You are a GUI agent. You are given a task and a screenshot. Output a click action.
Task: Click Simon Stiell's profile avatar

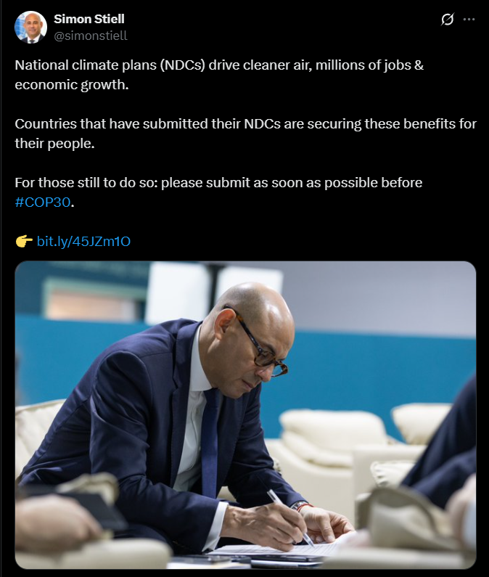pos(31,27)
